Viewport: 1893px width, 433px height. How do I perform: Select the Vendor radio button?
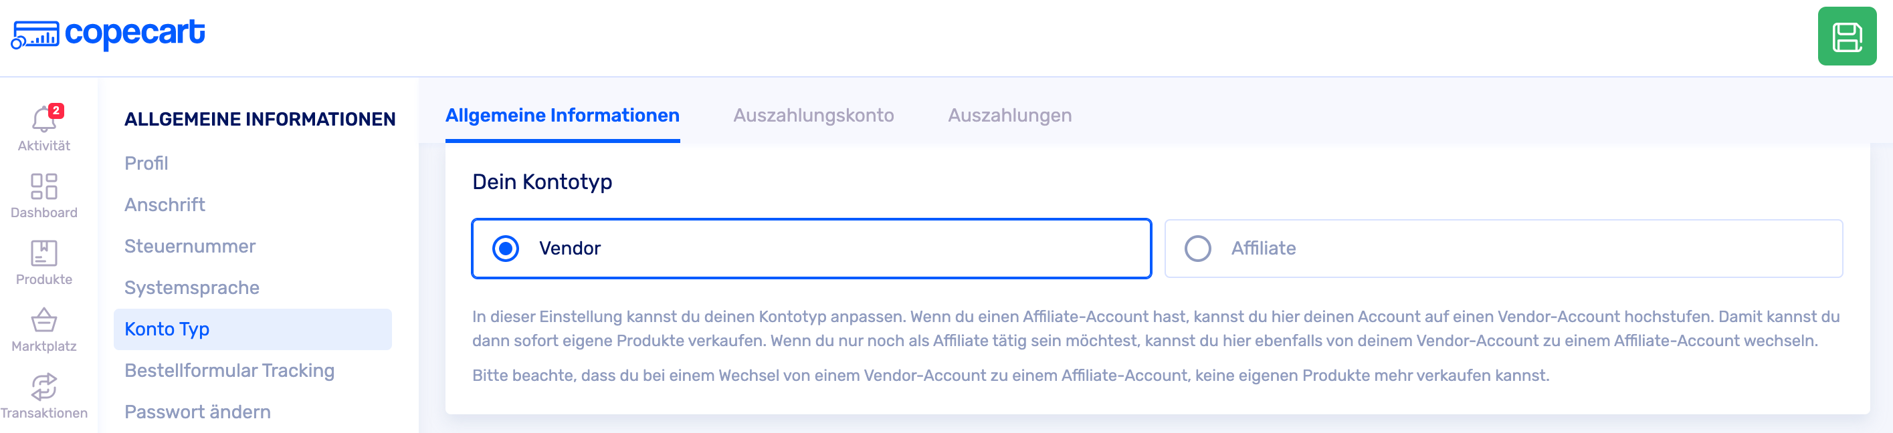pyautogui.click(x=506, y=249)
